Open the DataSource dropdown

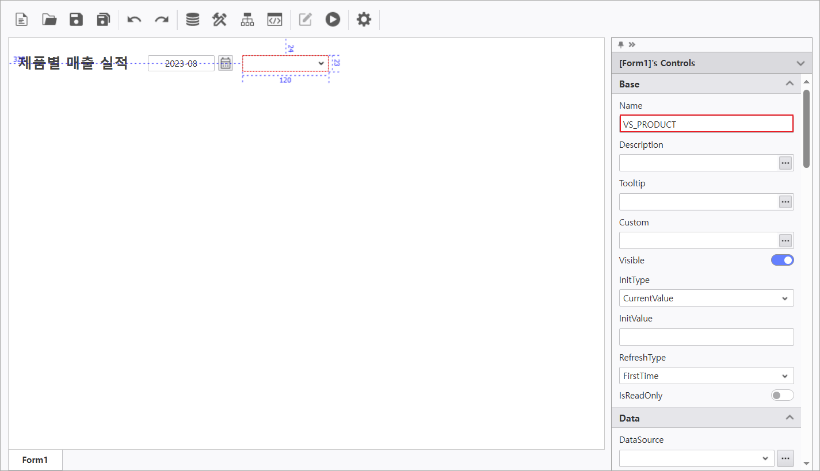pos(697,458)
